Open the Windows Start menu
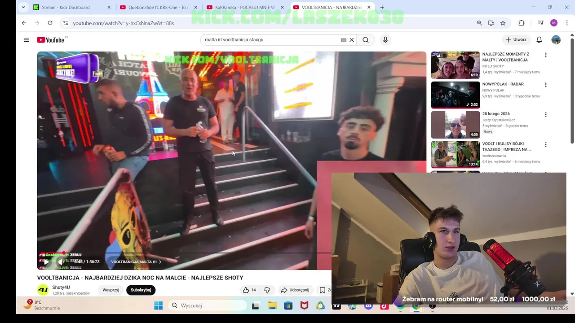The height and width of the screenshot is (323, 575). coord(158,306)
